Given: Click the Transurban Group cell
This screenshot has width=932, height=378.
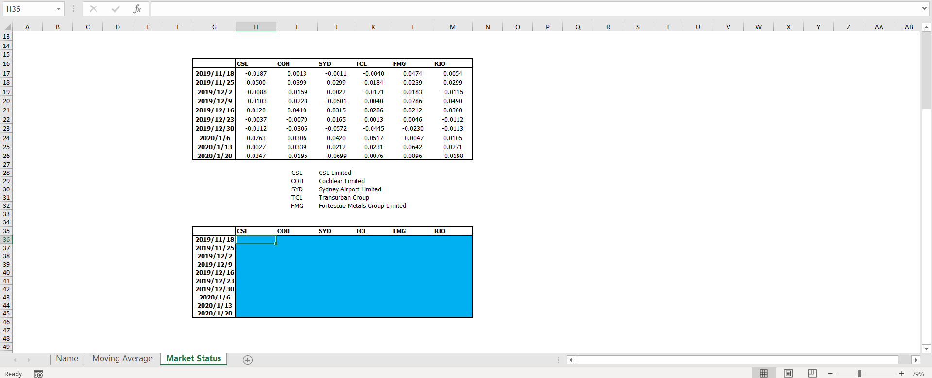Looking at the screenshot, I should tap(344, 198).
